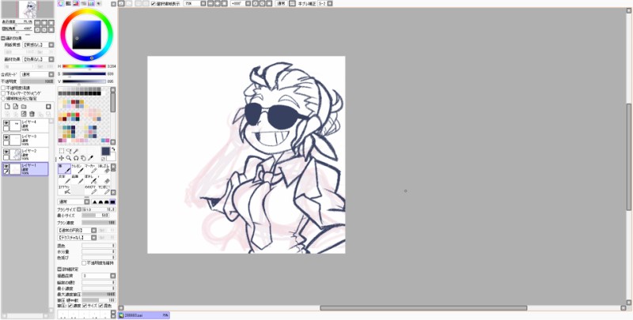Open the paper texture dropdown
633x320 pixels.
click(51, 45)
